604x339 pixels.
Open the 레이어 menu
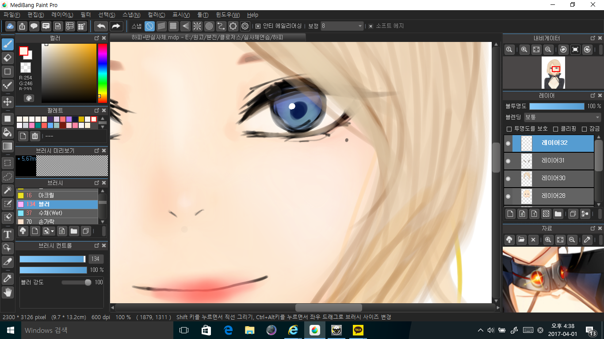point(62,15)
